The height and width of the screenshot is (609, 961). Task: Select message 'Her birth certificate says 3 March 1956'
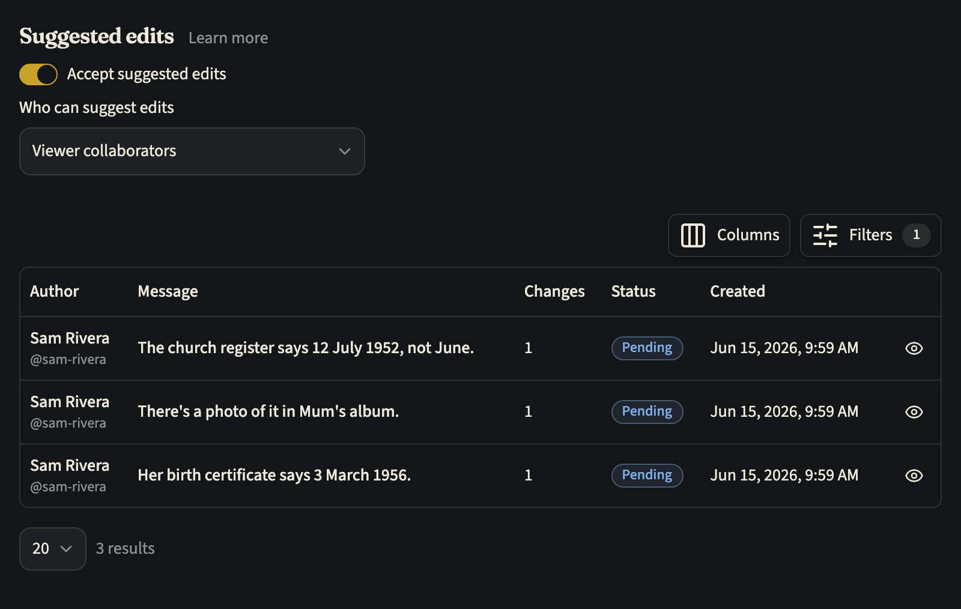(x=274, y=475)
